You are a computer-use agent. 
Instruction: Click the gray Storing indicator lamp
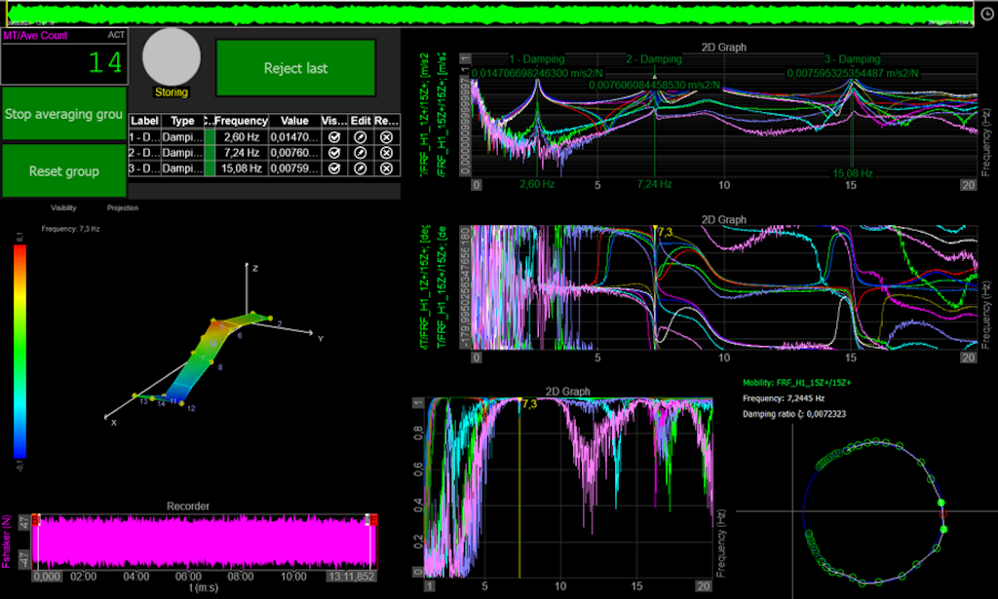pos(172,56)
